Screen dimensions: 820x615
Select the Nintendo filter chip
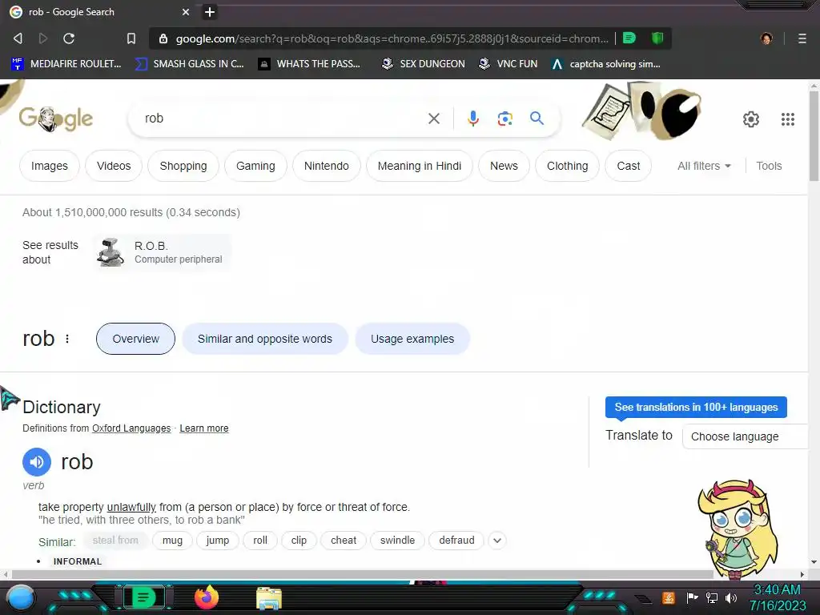coord(327,166)
